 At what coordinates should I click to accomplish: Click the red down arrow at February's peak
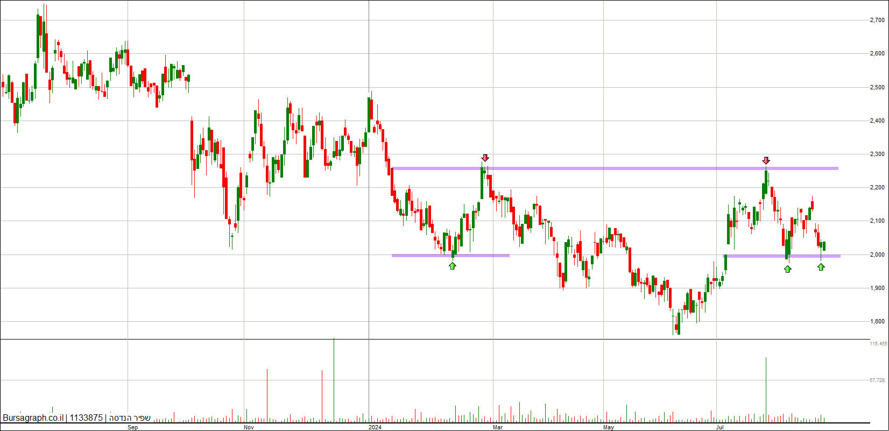485,158
